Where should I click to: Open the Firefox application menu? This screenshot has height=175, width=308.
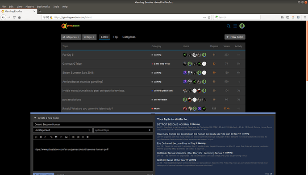pos(305,17)
